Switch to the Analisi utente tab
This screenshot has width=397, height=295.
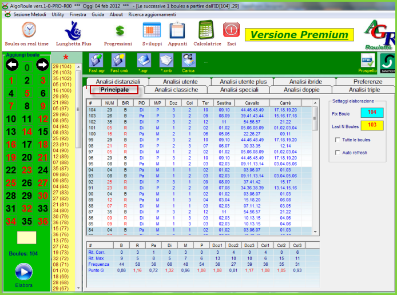180,82
